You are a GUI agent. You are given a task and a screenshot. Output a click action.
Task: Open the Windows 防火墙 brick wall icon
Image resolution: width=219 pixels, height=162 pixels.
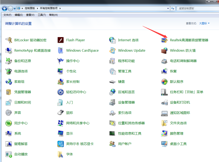tap(165, 51)
